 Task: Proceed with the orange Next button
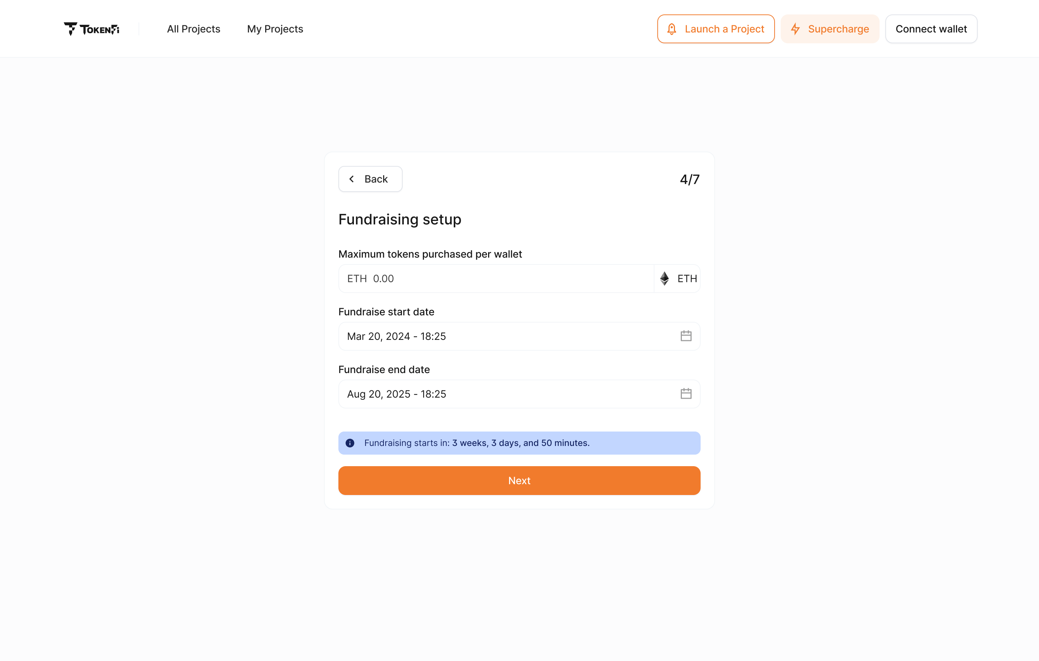519,481
